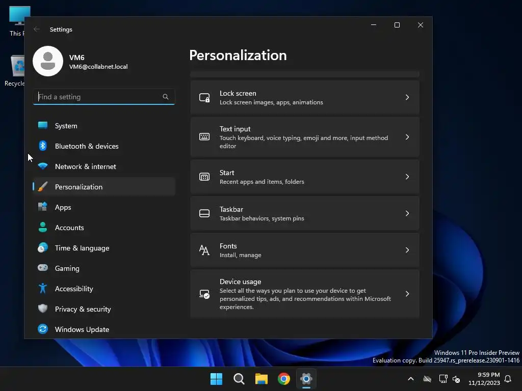The image size is (522, 391).
Task: Open the notification bell
Action: pyautogui.click(x=508, y=379)
